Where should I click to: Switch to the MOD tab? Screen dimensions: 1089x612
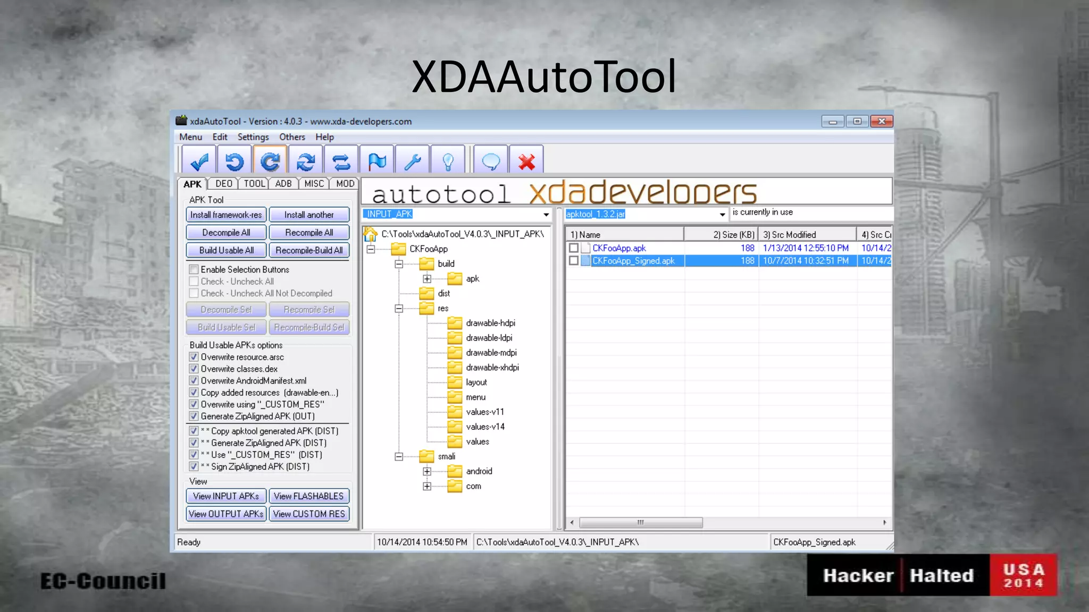point(345,184)
